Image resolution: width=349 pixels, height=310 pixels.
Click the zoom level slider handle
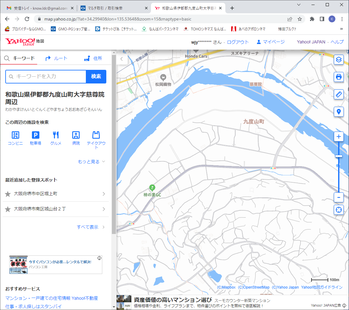(x=338, y=156)
